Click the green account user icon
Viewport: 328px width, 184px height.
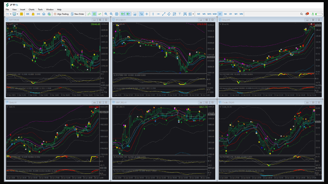pos(313,14)
